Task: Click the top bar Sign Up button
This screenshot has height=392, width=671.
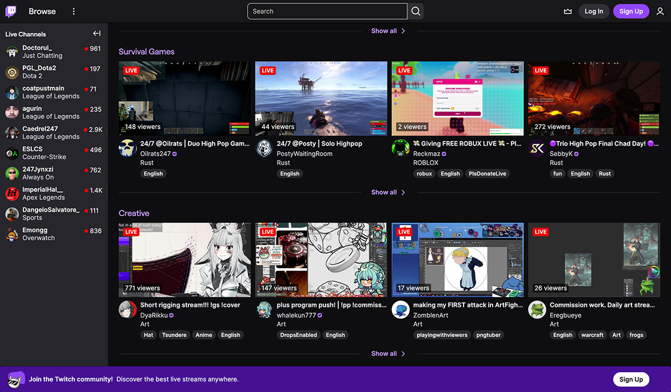Action: pyautogui.click(x=631, y=11)
